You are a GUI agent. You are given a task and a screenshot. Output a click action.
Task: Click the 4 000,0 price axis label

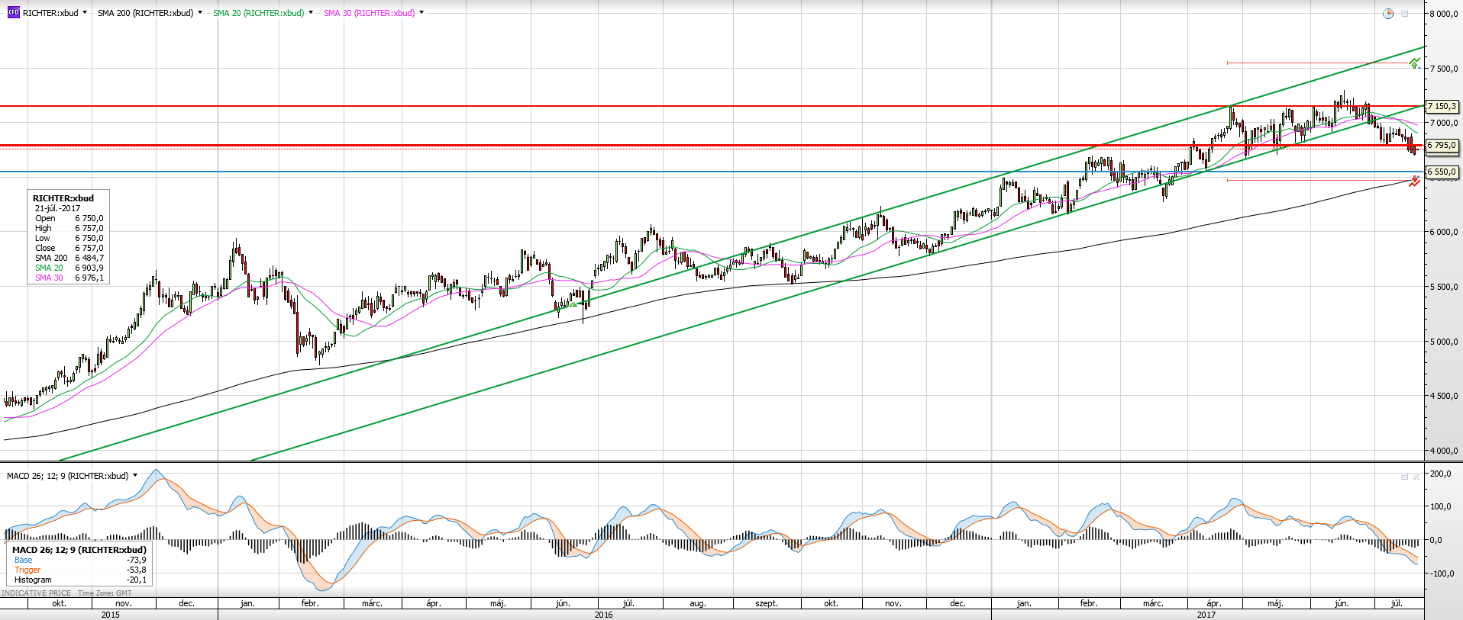point(1444,451)
